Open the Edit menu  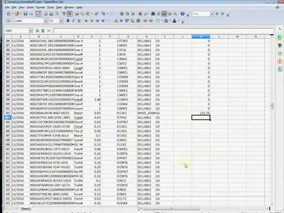pyautogui.click(x=14, y=7)
